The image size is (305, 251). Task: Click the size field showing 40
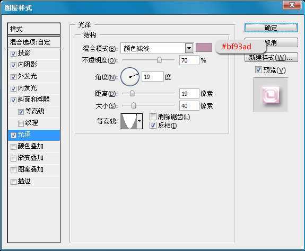click(189, 106)
